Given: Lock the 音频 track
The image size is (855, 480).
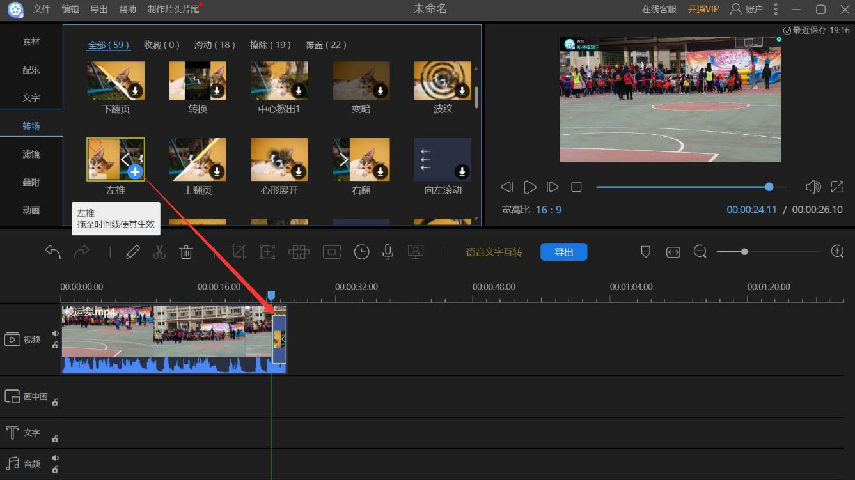Looking at the screenshot, I should click(56, 470).
